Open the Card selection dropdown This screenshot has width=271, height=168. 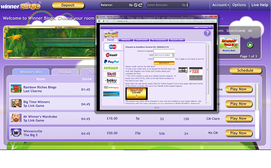pos(164,55)
